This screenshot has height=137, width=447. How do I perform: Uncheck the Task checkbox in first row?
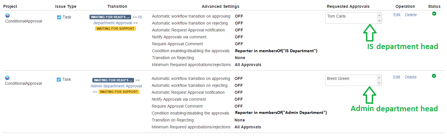click(59, 17)
